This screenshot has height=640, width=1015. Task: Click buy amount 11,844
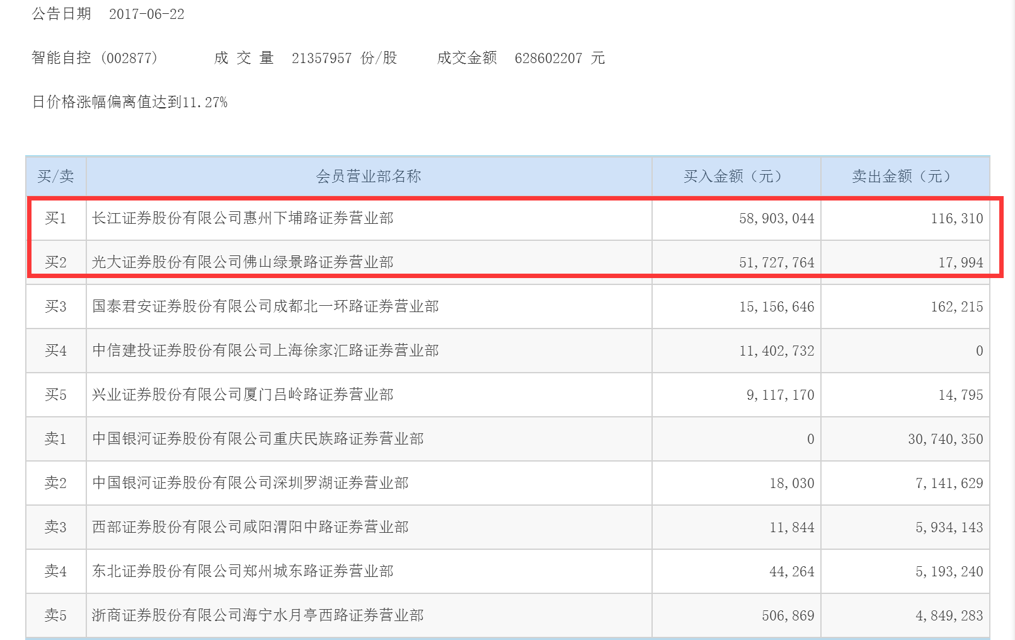tap(792, 527)
